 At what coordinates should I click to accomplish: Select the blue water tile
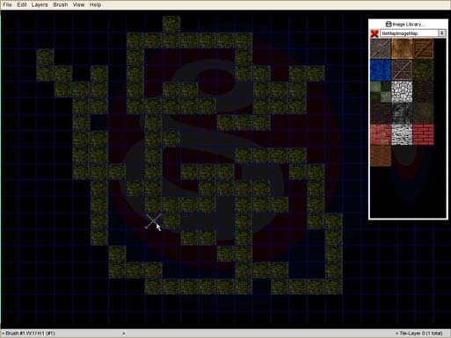[x=381, y=70]
